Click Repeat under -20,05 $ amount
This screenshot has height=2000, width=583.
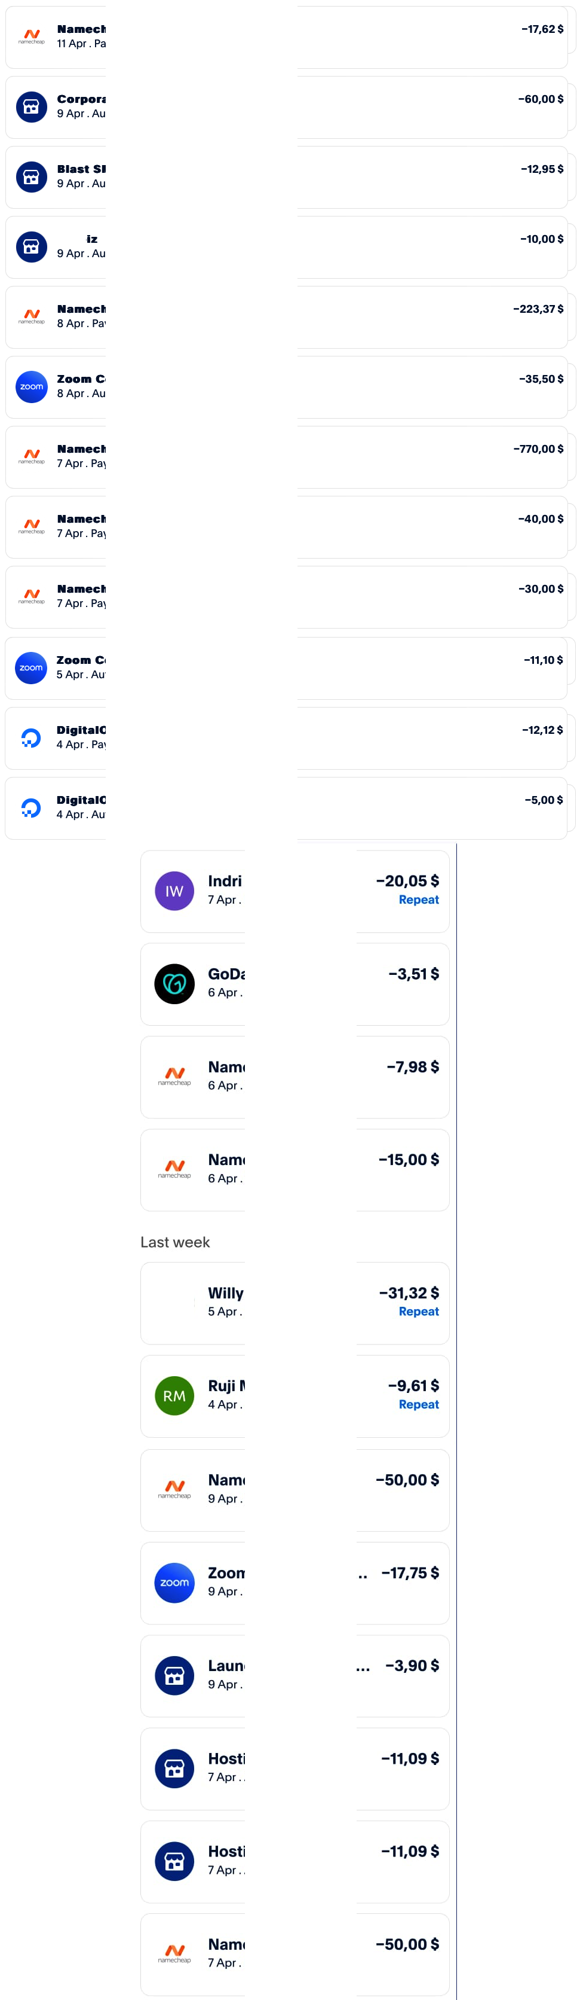[x=419, y=900]
